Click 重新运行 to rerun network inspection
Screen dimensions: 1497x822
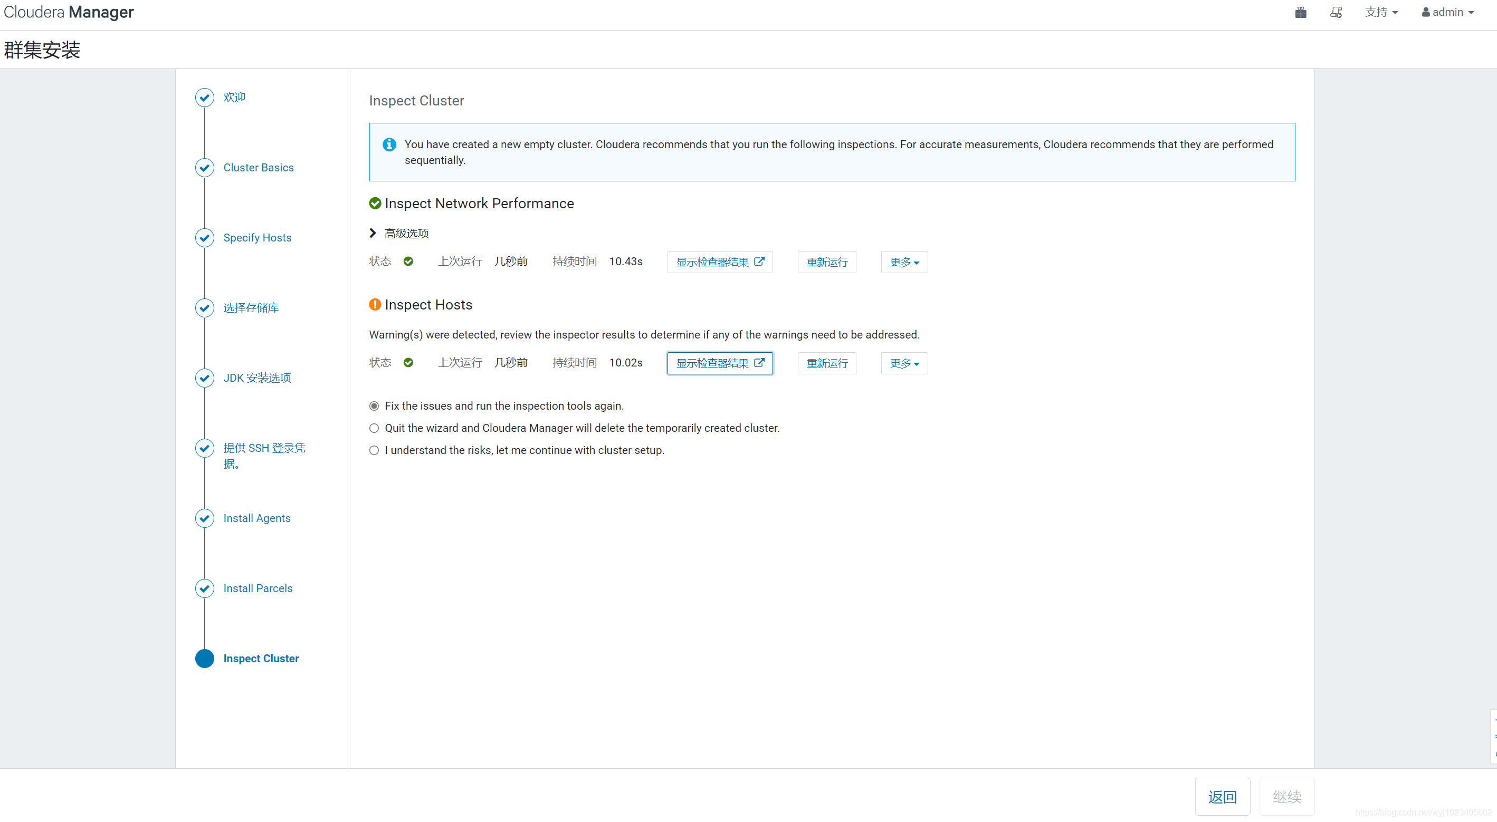[x=826, y=262]
